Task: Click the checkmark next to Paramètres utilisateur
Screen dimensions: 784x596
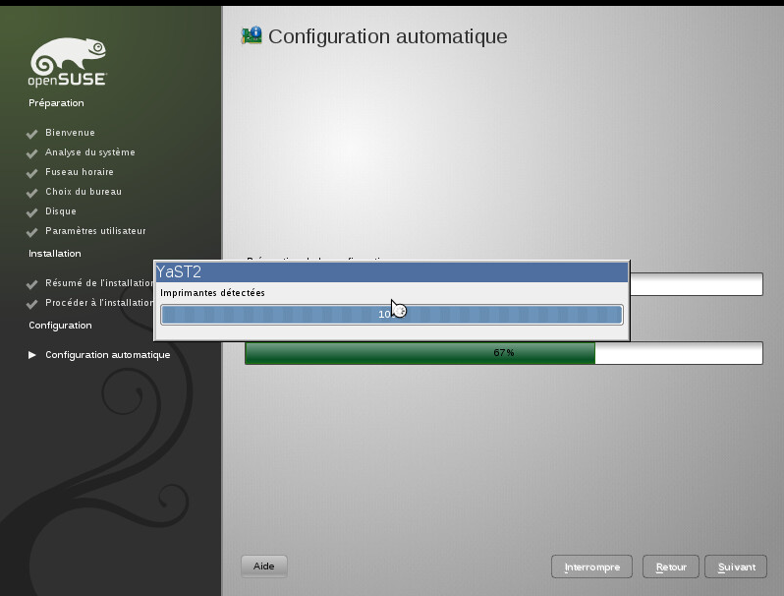Action: [x=32, y=232]
